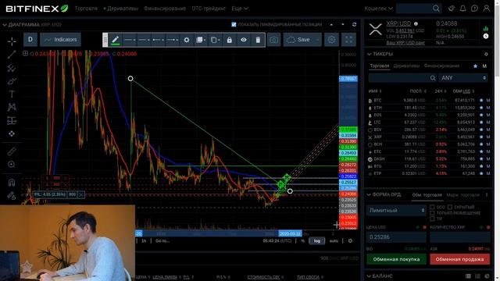Open the Торговля menu
Screen dimensions: 500x281
coord(86,9)
